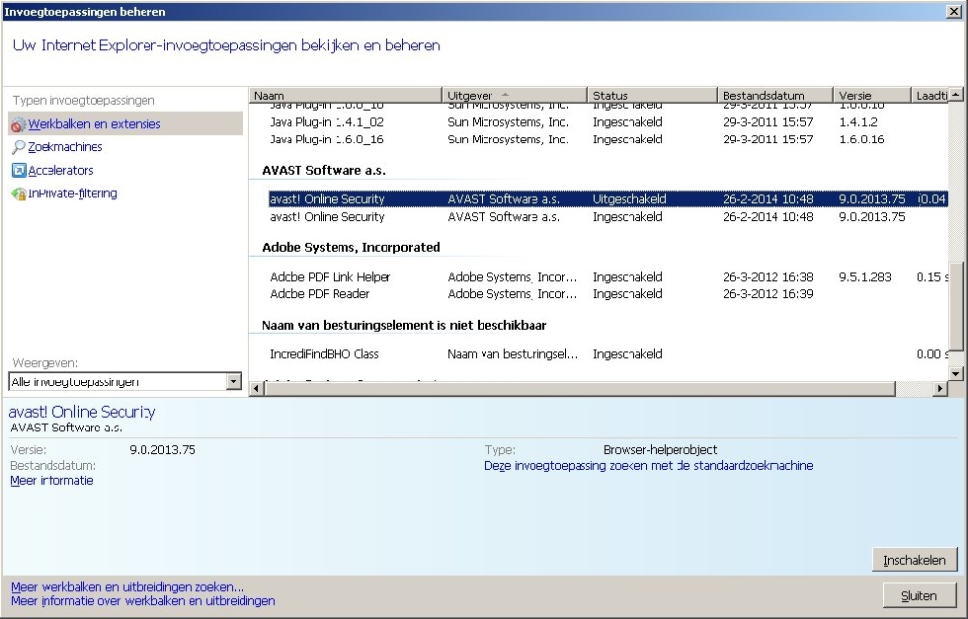Open InPrivate-filtering category

[72, 193]
